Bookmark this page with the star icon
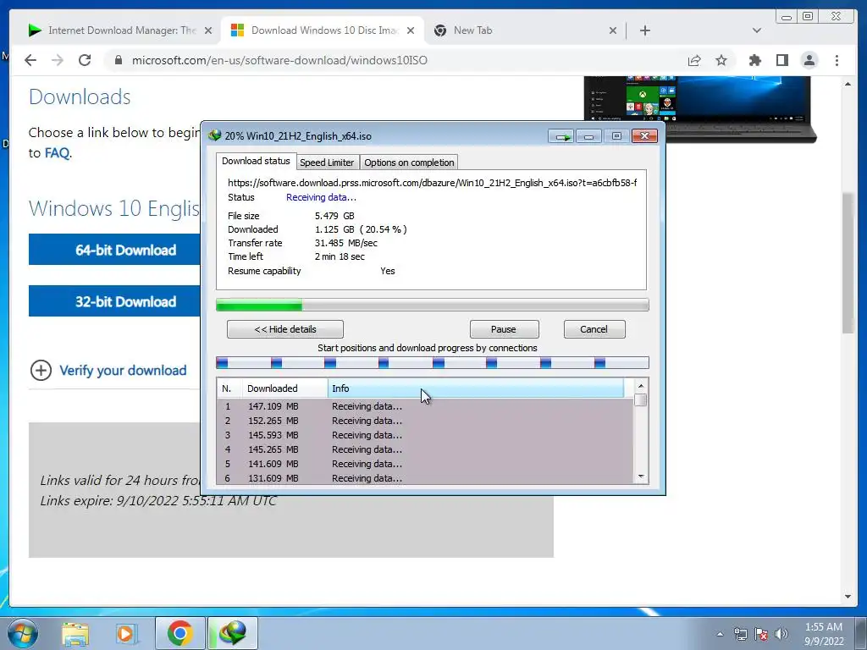 721,60
